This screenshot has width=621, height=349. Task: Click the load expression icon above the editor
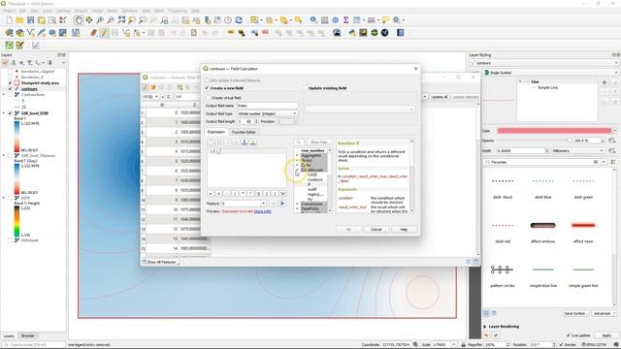pyautogui.click(x=245, y=143)
